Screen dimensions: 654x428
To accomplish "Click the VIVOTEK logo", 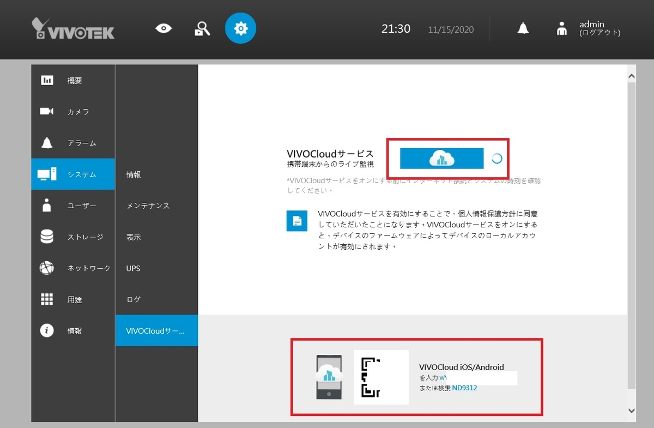I will point(73,29).
